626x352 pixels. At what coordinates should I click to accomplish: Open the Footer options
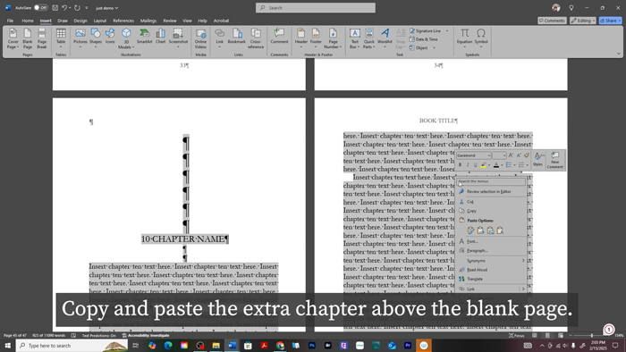click(316, 38)
